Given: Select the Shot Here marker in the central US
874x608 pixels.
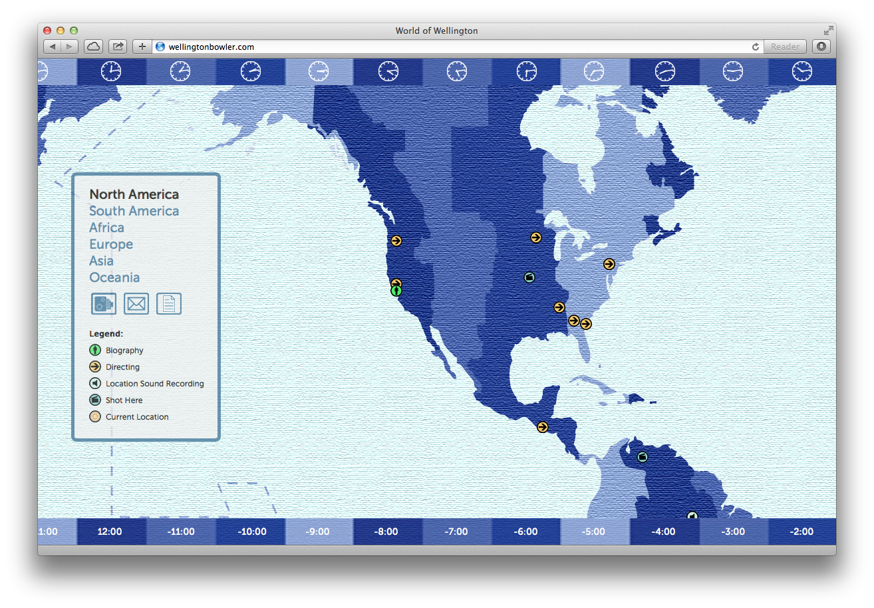Looking at the screenshot, I should [529, 277].
